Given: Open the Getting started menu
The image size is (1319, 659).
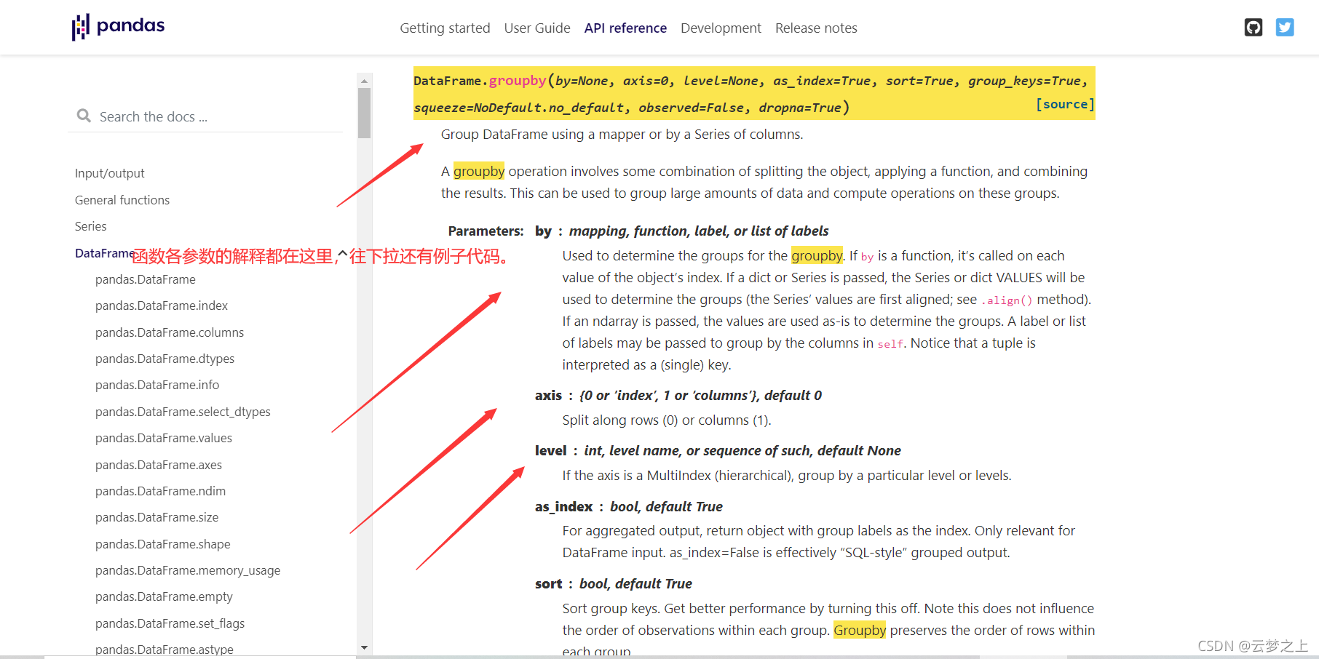Looking at the screenshot, I should click(445, 28).
